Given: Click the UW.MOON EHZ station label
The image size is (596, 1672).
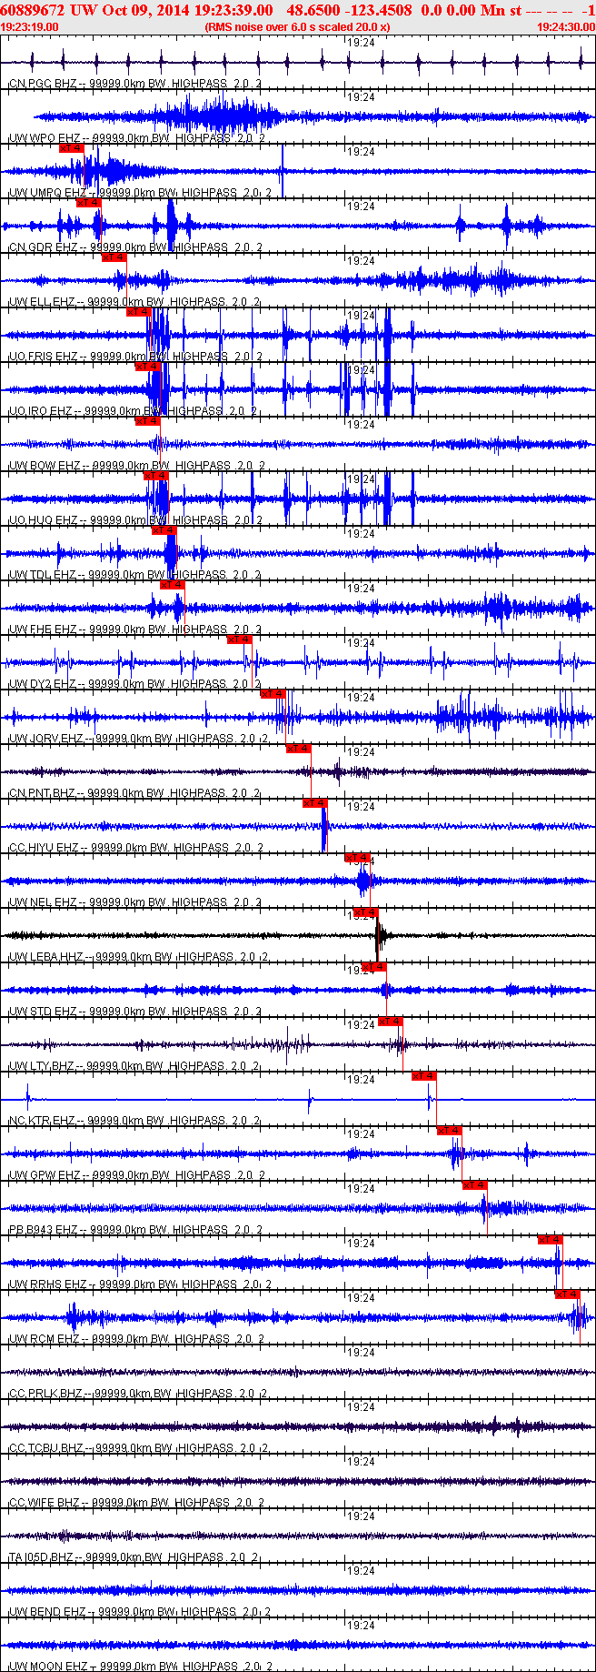Looking at the screenshot, I should pos(47,1667).
